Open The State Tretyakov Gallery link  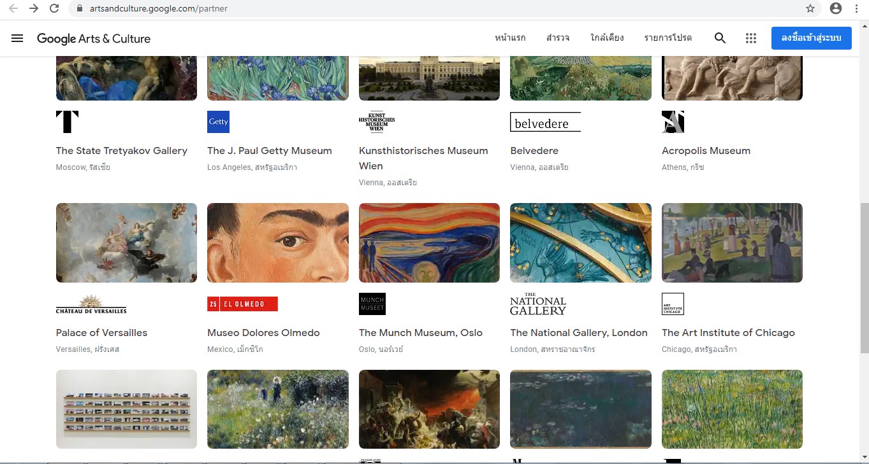[x=122, y=151]
